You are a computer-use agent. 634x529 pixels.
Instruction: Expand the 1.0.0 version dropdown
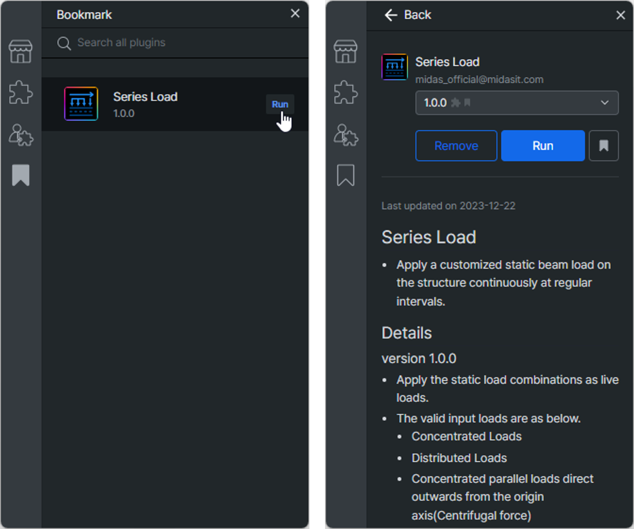517,103
